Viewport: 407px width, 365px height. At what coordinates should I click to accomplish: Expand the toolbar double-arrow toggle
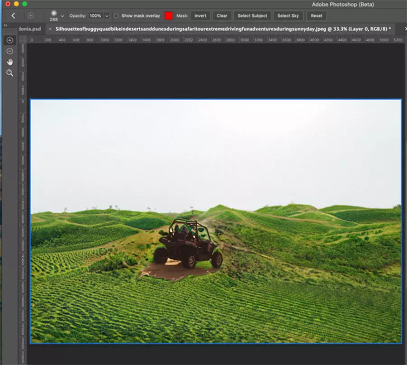[5, 25]
